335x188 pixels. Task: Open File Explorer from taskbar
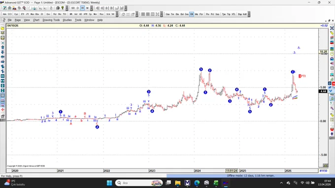click(178, 183)
